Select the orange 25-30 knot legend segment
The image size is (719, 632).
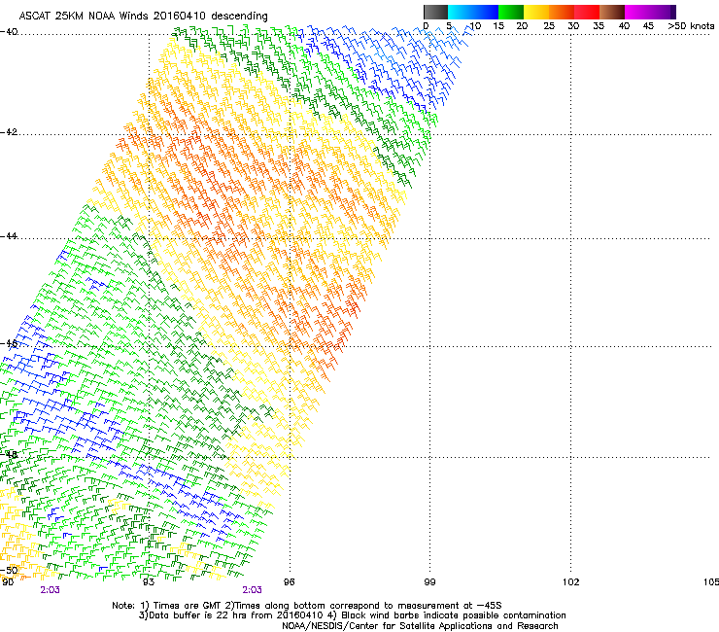tap(562, 12)
